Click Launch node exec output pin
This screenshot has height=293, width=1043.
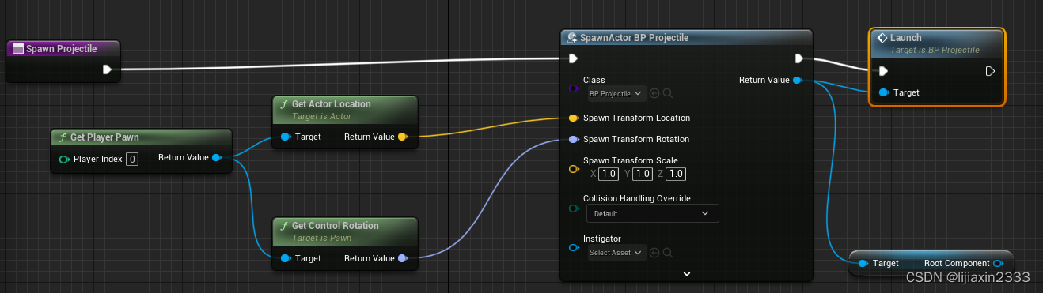point(990,71)
